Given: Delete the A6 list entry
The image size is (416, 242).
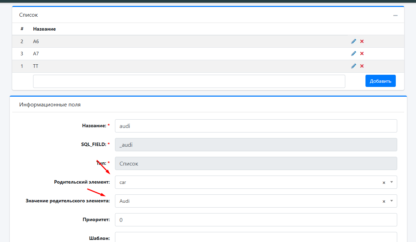Looking at the screenshot, I should click(x=362, y=41).
